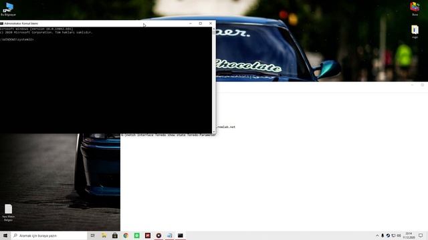This screenshot has height=240, width=428.
Task: Select the archive file icon on desktop
Action: (x=415, y=31)
